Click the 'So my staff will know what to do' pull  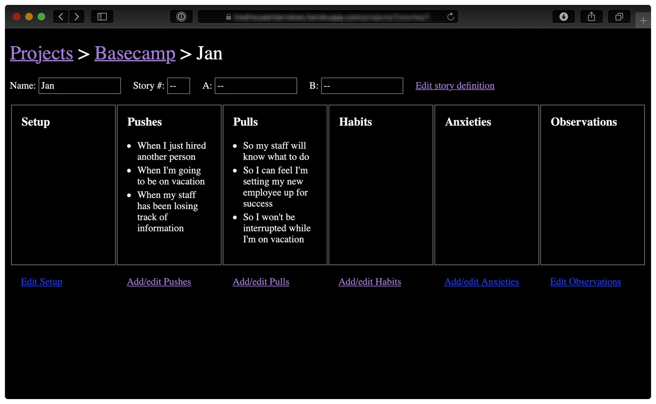point(276,151)
